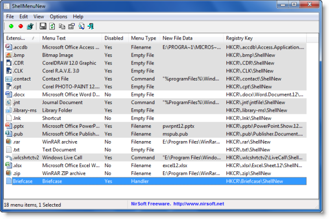Select the CorelDRAW 12.0 Graphic entry
This screenshot has height=219, width=329.
[x=69, y=63]
